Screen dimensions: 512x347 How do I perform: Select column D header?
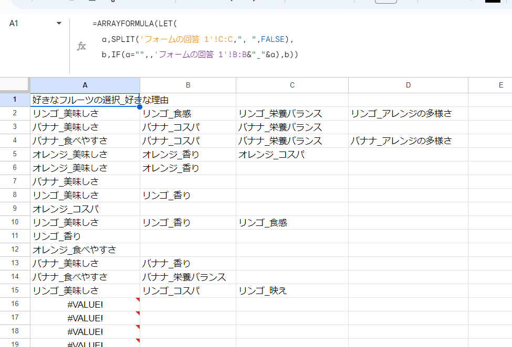pyautogui.click(x=408, y=85)
